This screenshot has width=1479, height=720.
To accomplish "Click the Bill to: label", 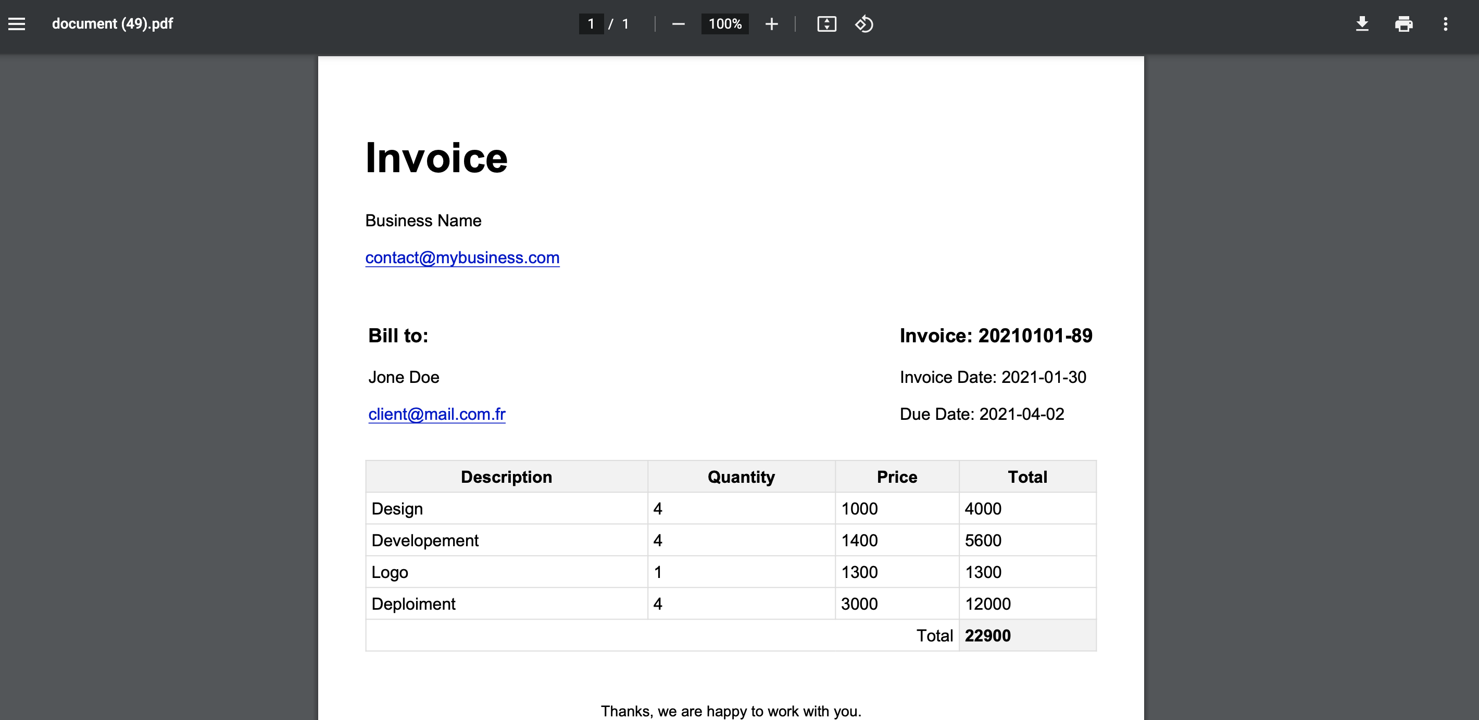I will tap(398, 335).
